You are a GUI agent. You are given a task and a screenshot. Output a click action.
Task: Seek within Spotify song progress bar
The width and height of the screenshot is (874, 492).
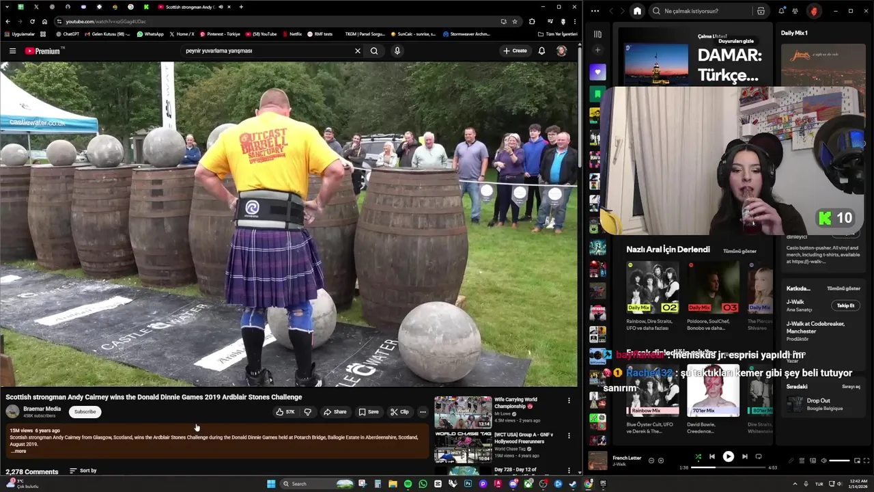[x=728, y=468]
